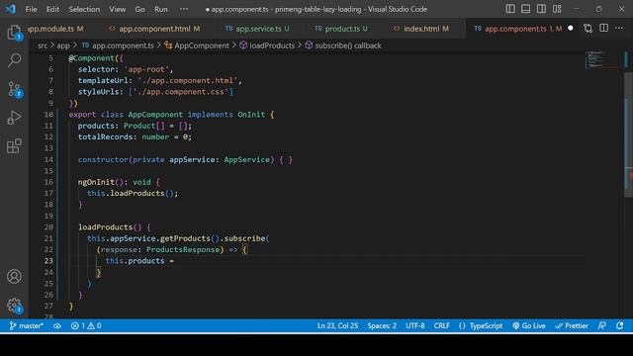Click 'templateUrl' property text
633x356 pixels.
point(103,80)
